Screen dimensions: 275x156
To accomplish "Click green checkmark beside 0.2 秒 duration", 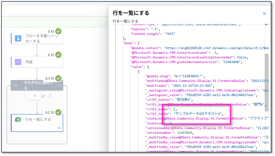I will pos(58,112).
